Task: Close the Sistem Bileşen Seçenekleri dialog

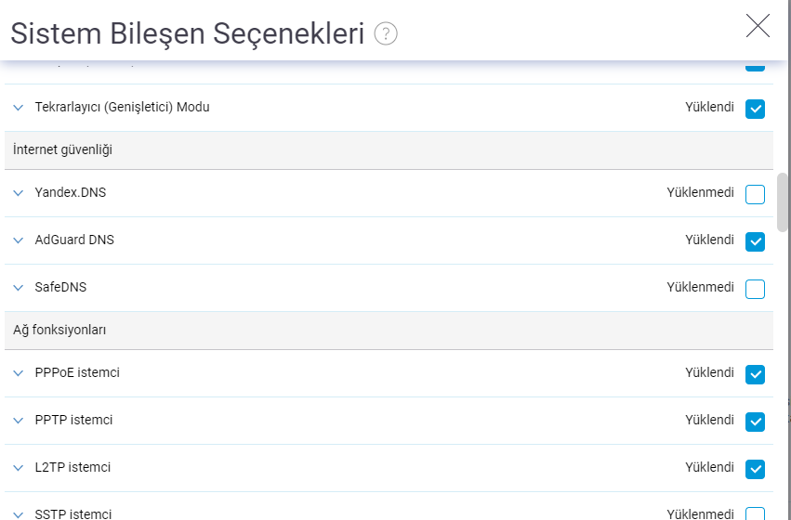Action: click(x=758, y=26)
